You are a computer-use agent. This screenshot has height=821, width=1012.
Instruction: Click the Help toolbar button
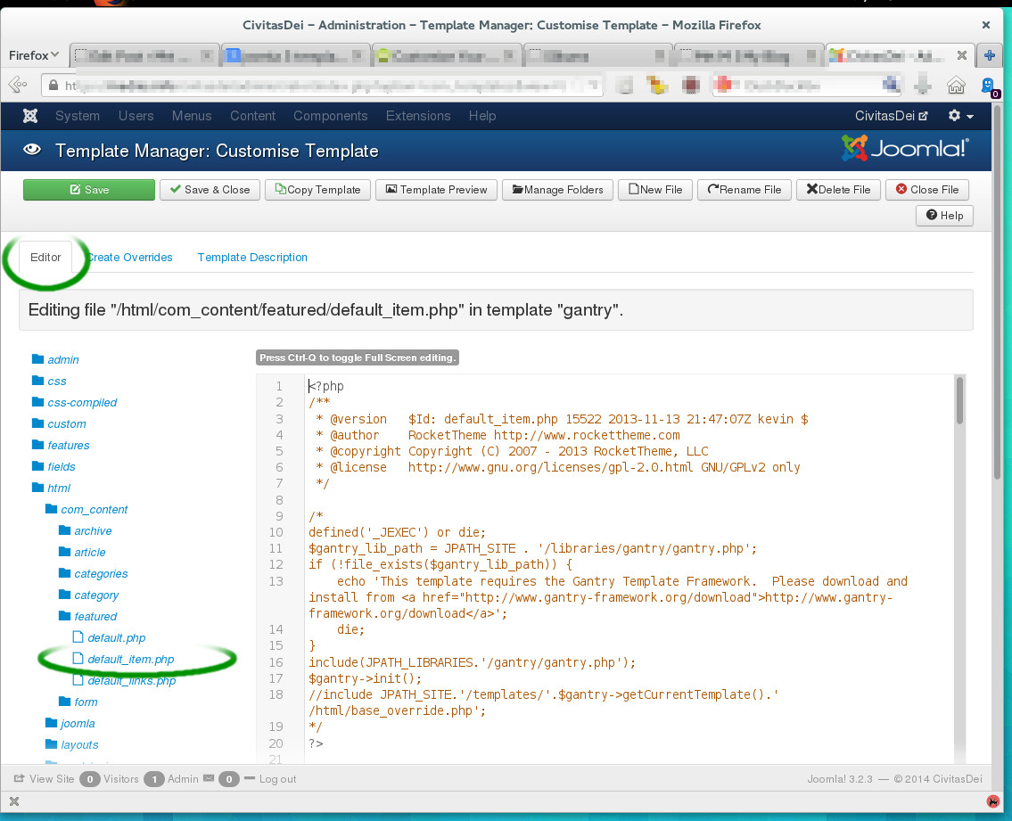[x=944, y=216]
